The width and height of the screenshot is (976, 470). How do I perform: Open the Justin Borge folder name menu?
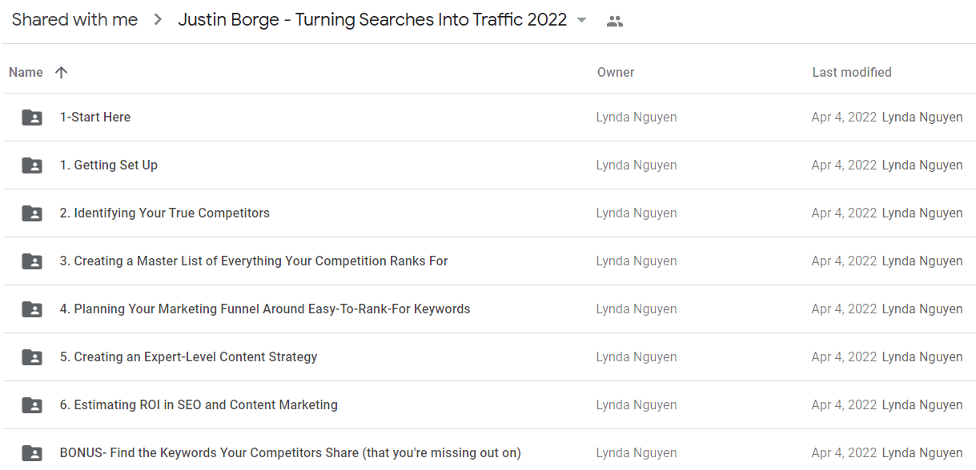pos(372,20)
